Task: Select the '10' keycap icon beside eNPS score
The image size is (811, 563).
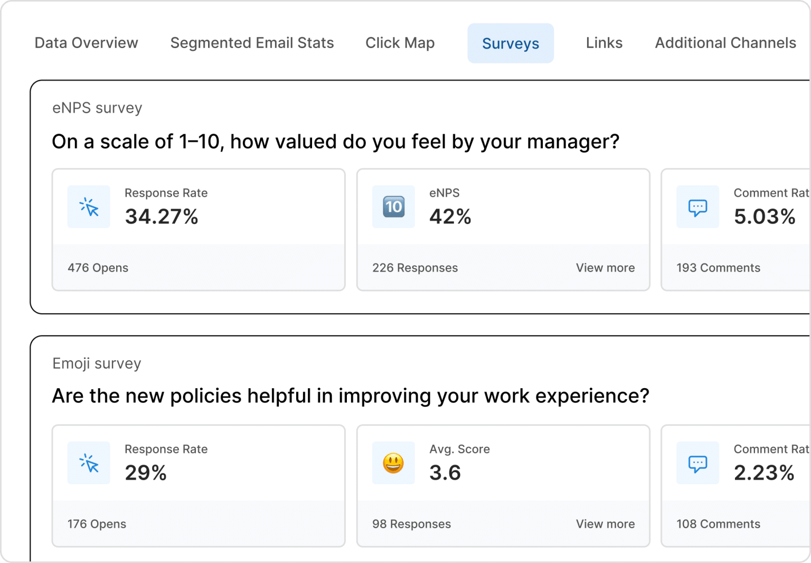Action: point(393,207)
